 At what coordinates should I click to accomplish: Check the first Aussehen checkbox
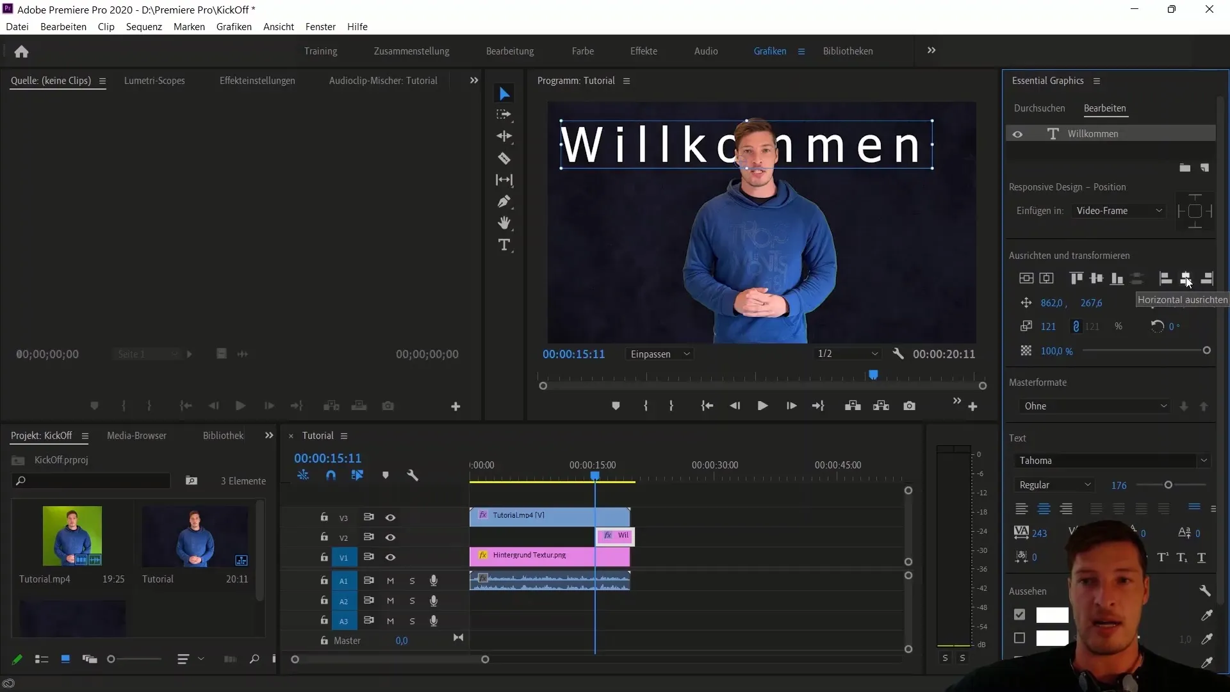[x=1020, y=614]
